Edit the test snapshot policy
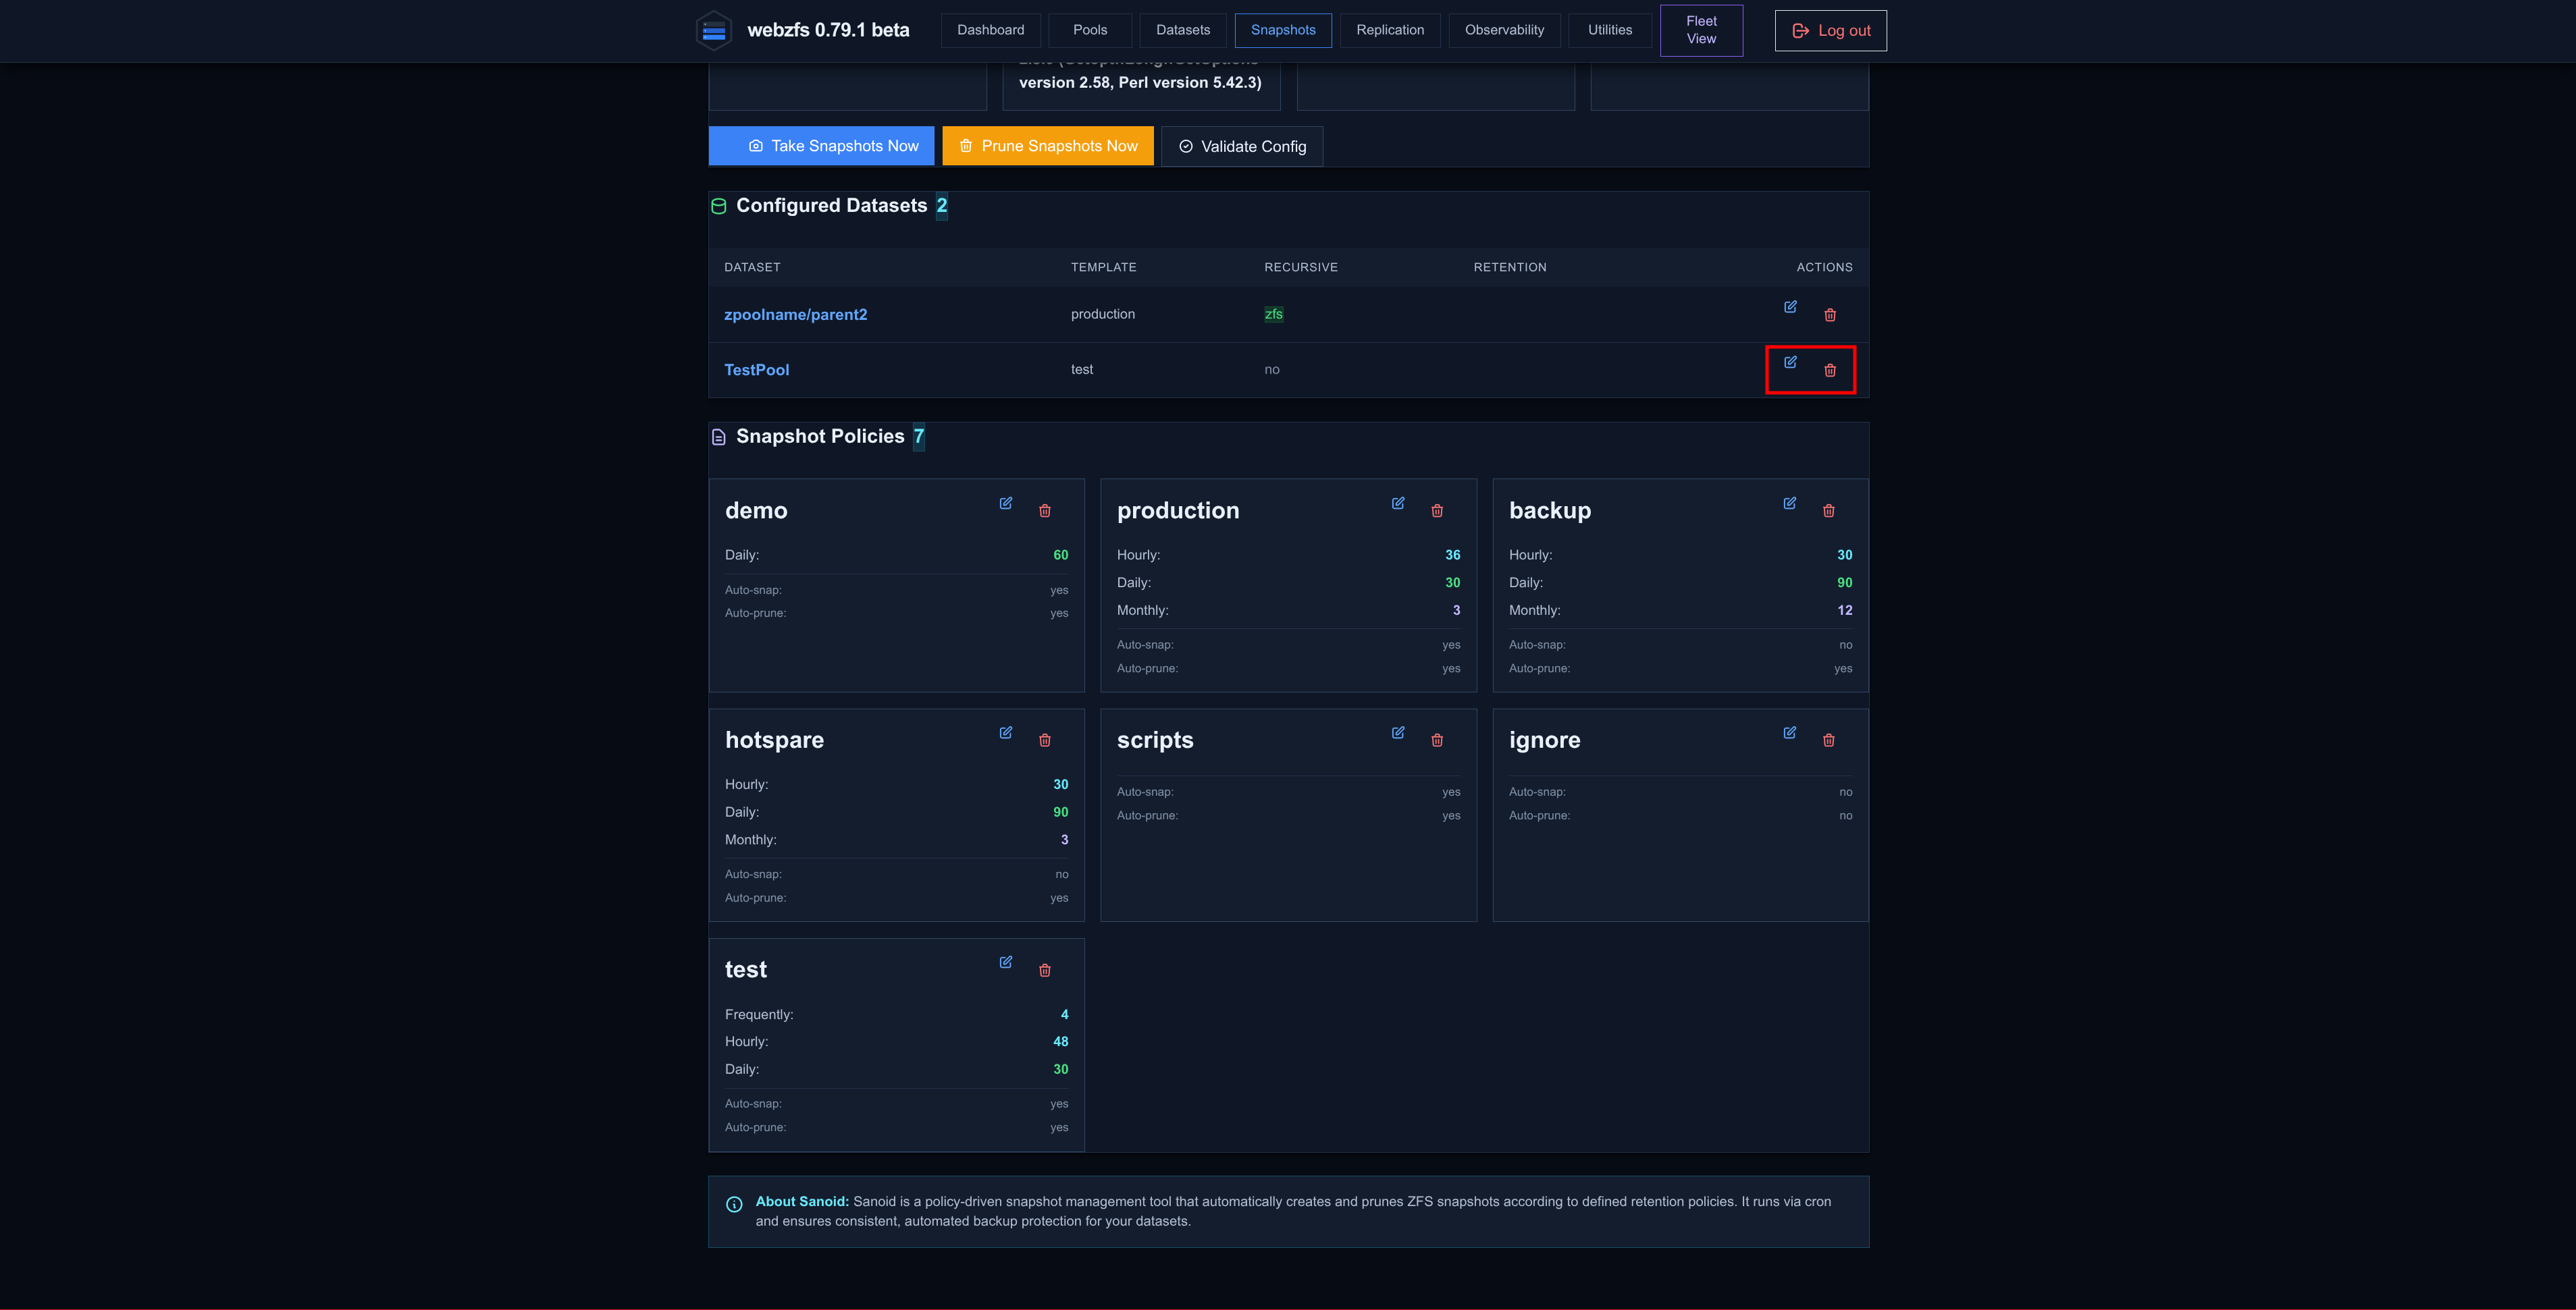 pos(1006,962)
